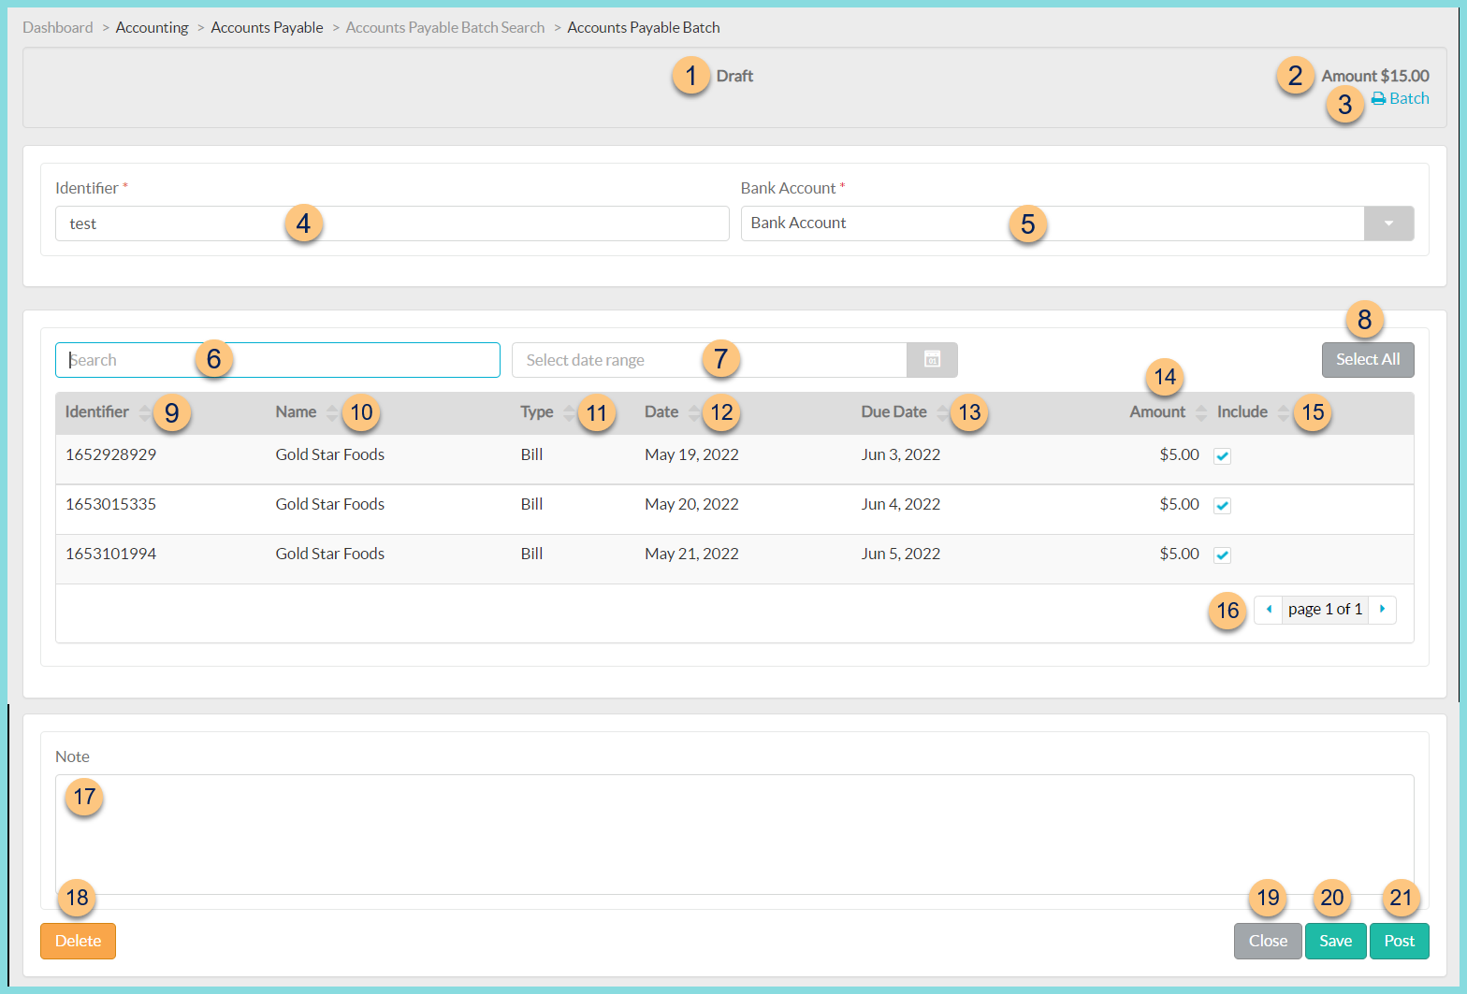This screenshot has width=1467, height=994.
Task: Open Accounts Payable Batch Search breadcrumb
Action: tap(445, 28)
